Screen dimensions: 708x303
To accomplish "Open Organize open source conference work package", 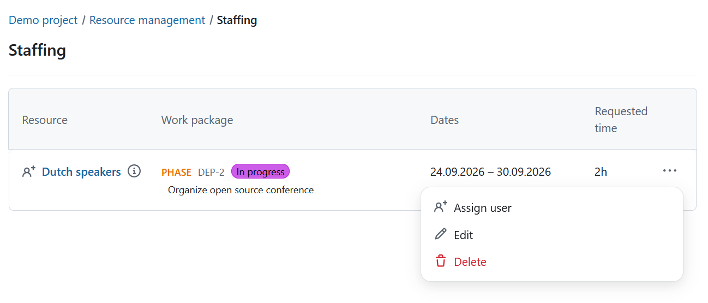I will pos(241,190).
